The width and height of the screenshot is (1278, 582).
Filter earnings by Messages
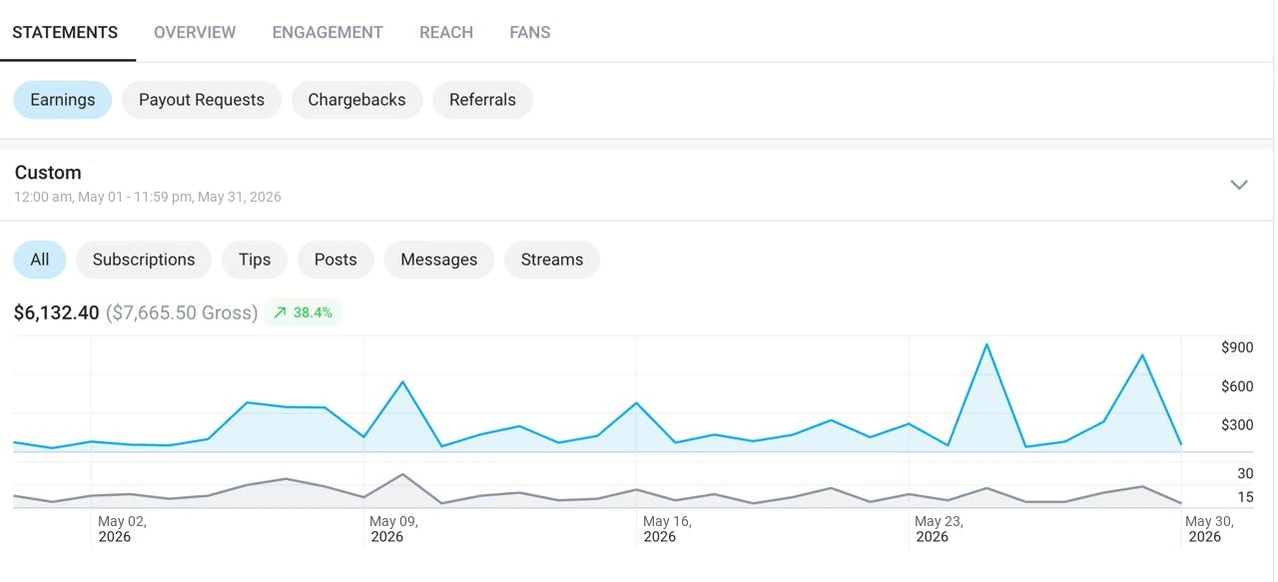click(x=439, y=260)
